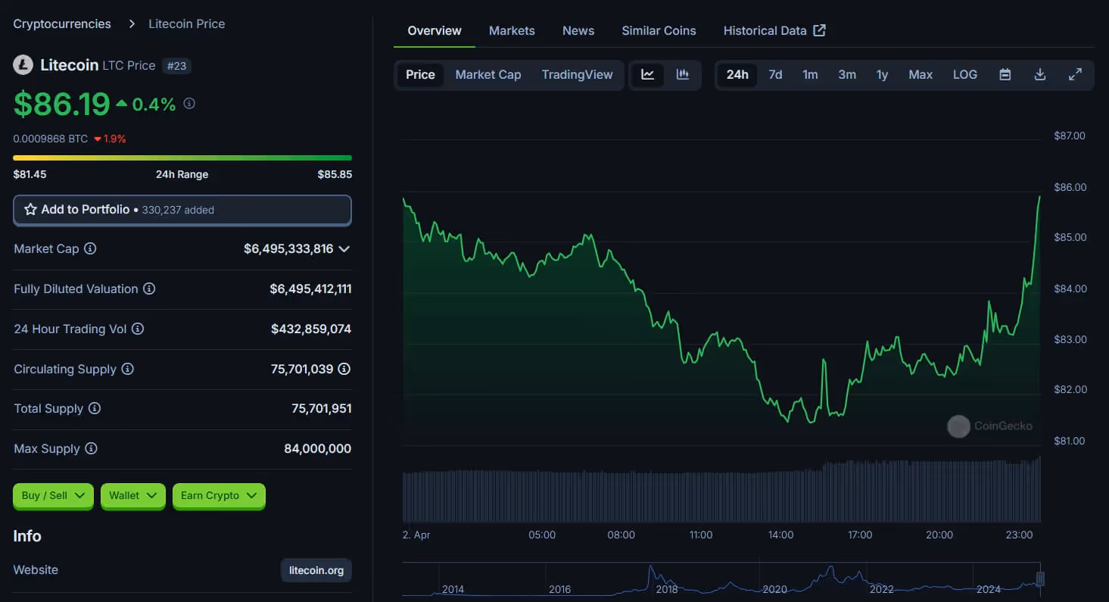
Task: Click the $85.85 range high value
Action: click(335, 174)
